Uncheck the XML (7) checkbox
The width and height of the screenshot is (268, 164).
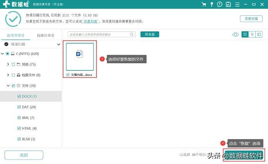(19, 118)
